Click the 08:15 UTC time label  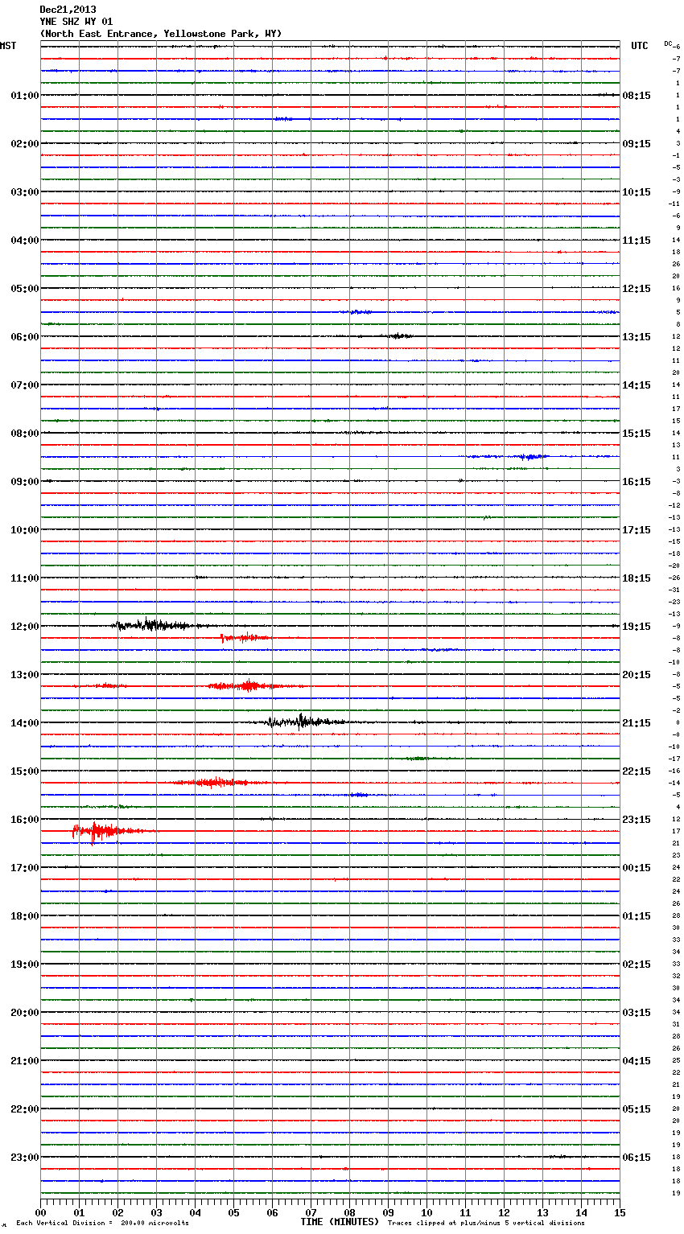[637, 96]
